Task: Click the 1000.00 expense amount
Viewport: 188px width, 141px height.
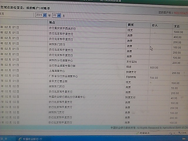Action: (178, 32)
